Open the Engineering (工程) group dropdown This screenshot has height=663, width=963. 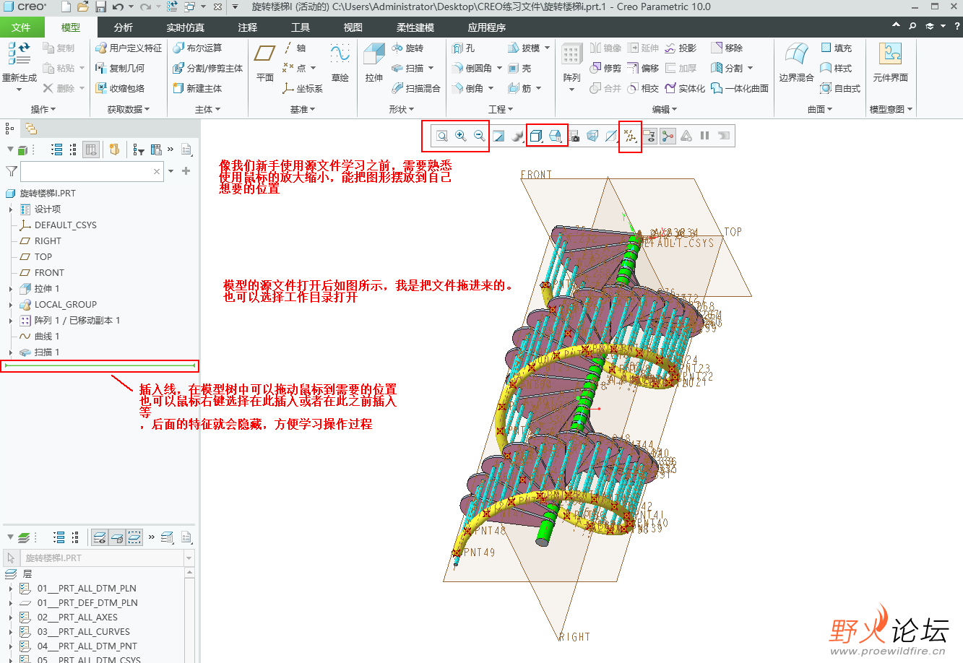click(501, 109)
